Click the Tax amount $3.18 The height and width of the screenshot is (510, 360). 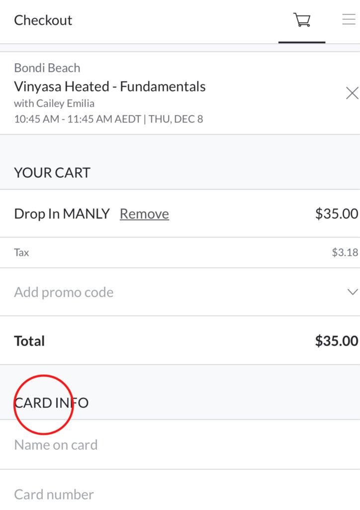pos(345,253)
